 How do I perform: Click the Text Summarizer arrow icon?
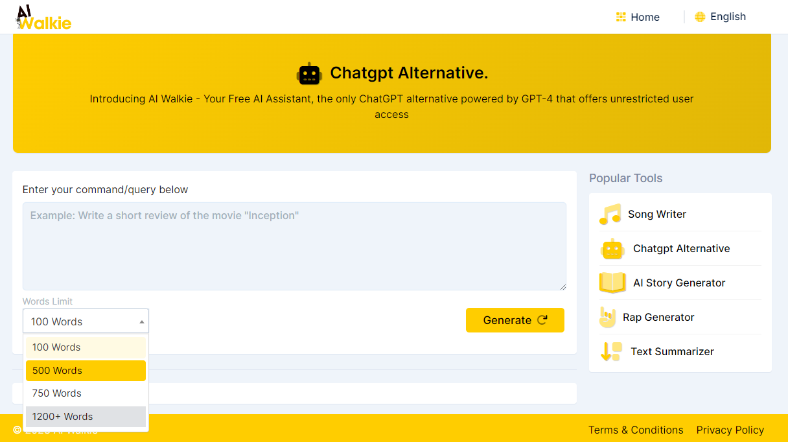611,352
